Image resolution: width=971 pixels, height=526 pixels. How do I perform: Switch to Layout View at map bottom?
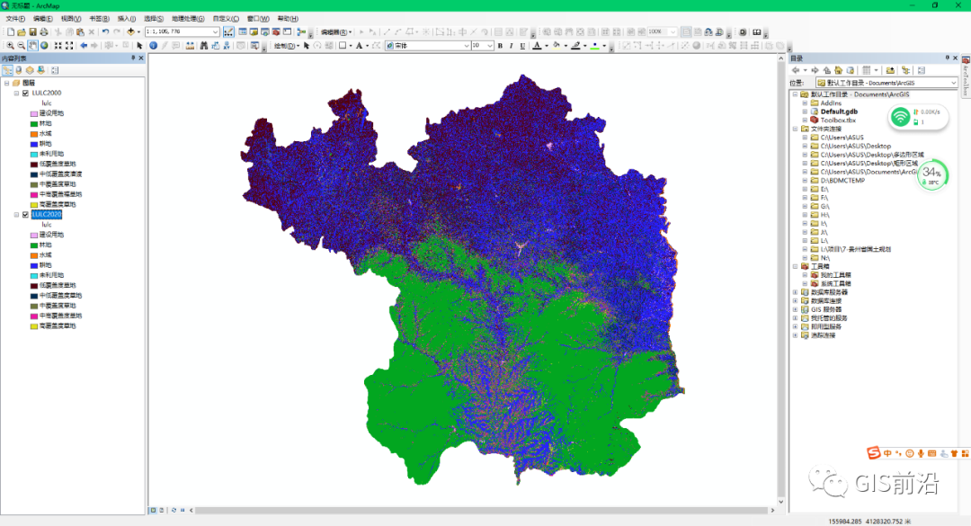pos(162,510)
